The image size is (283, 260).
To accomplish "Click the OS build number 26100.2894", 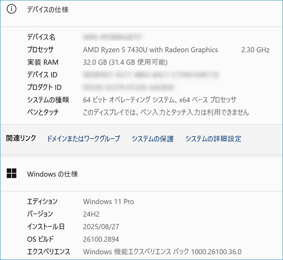I will [101, 239].
